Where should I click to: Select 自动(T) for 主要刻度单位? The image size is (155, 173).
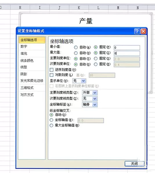tap(76, 59)
